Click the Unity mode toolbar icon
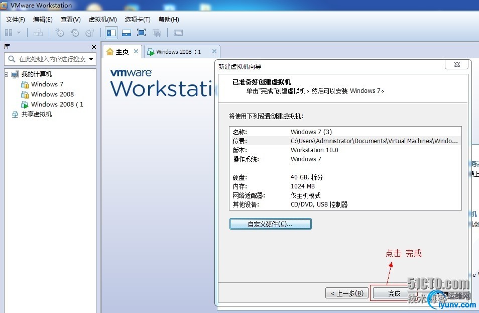The width and height of the screenshot is (479, 313). 157,33
